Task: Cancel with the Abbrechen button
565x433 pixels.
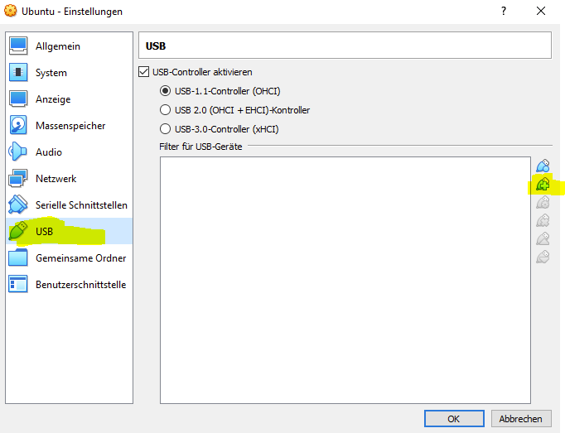Action: click(521, 419)
